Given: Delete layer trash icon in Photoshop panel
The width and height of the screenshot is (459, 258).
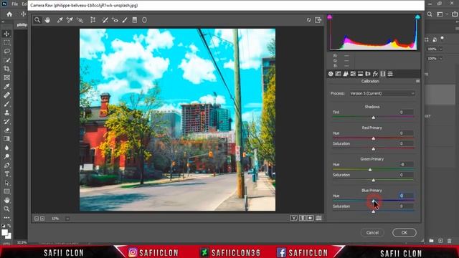Looking at the screenshot, I should pos(450,241).
